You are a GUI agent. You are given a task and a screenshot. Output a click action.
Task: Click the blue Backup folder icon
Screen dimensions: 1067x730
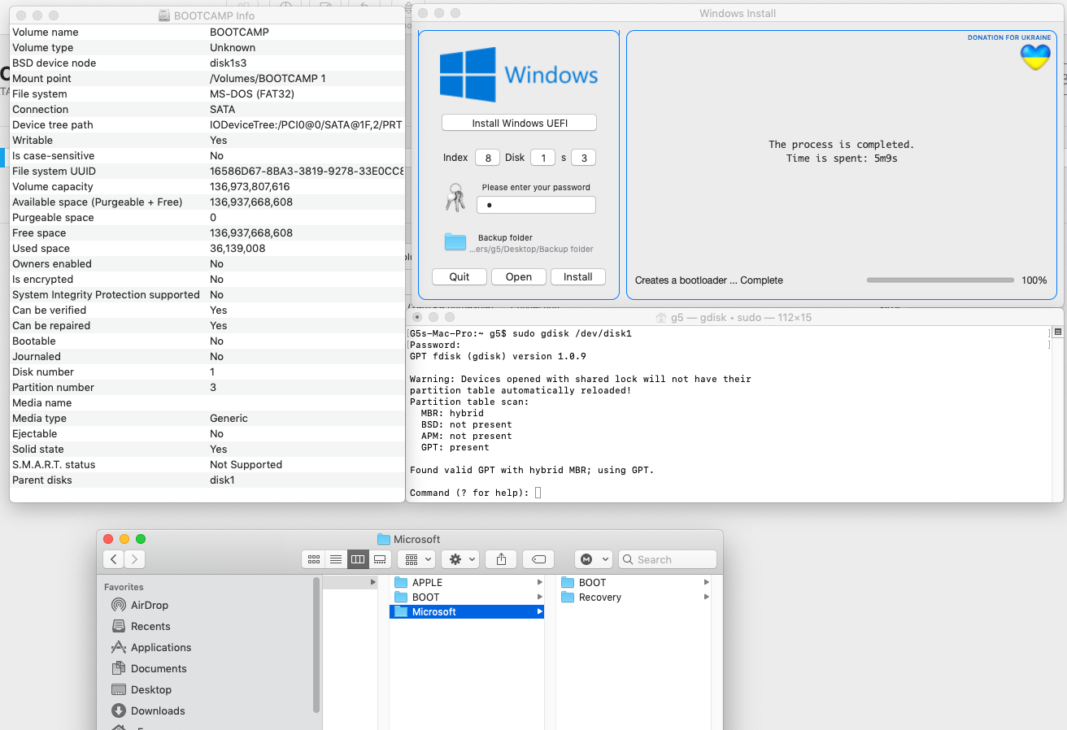pyautogui.click(x=455, y=241)
